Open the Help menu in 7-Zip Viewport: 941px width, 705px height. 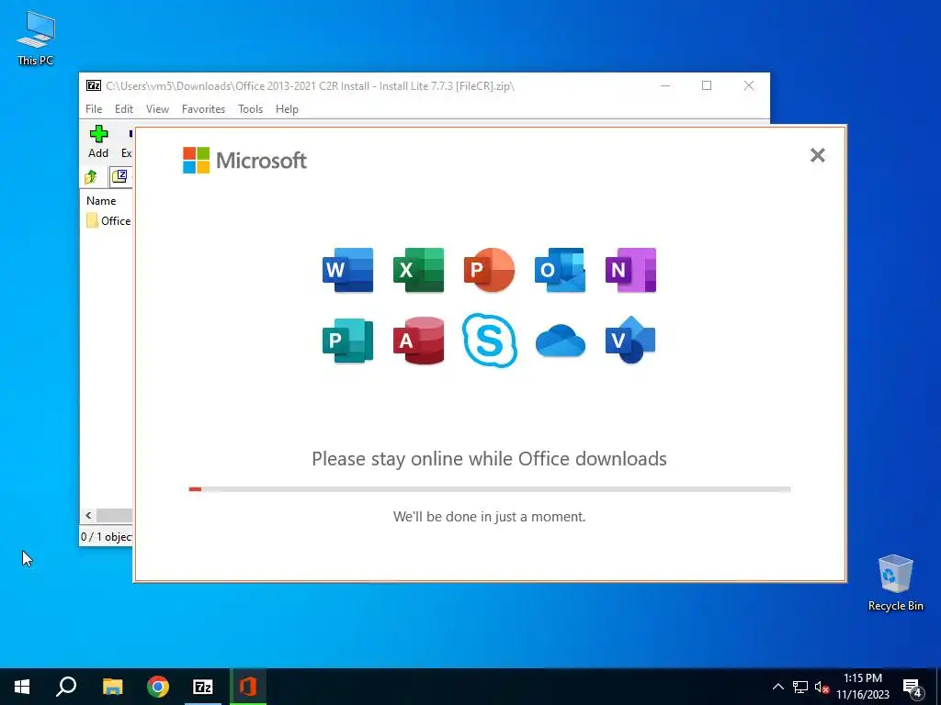click(x=287, y=109)
